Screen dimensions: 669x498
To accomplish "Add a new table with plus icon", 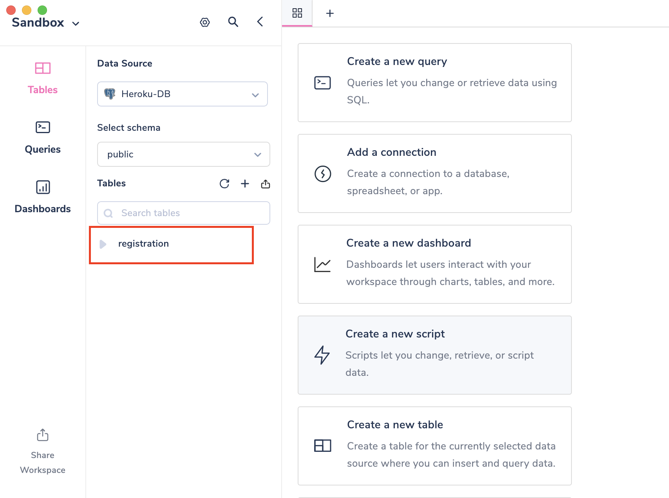I will coord(245,184).
